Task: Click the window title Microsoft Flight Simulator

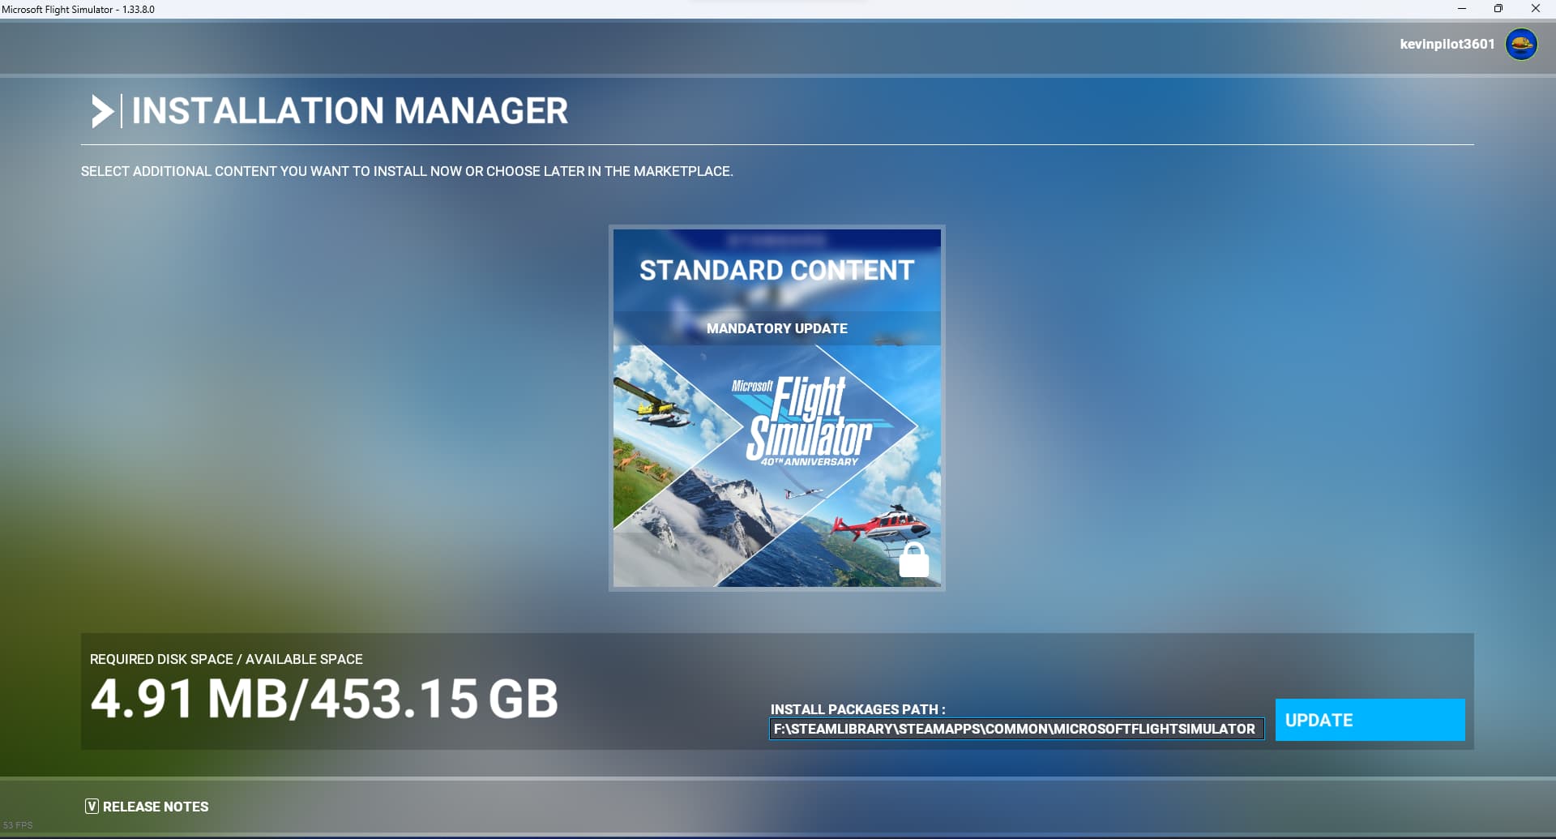Action: click(78, 10)
